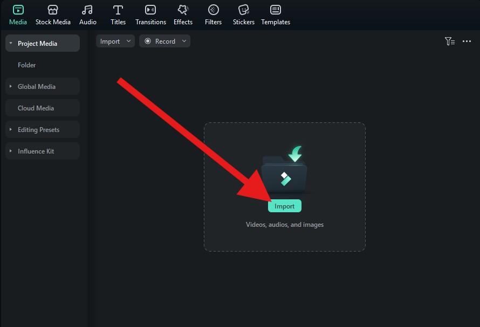This screenshot has width=480, height=327.
Task: Open the Stickers smiley icon
Action: pos(244,10)
